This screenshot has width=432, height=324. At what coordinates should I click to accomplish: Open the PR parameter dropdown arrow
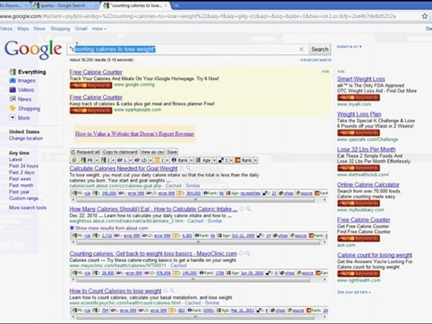(x=97, y=160)
